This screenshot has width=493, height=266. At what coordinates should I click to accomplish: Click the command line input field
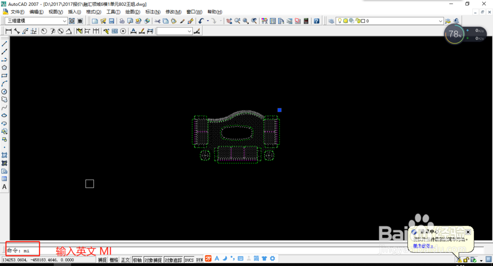245,251
